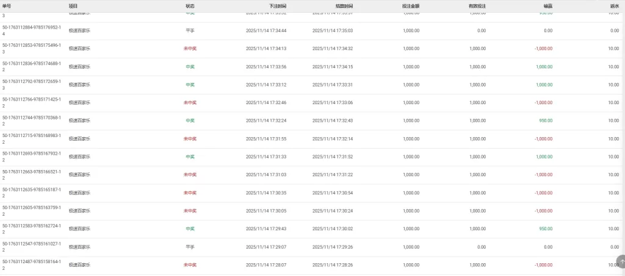Click 中奖 status for the 17:29:43 bet
Screen dimensions: 625x276
coord(190,228)
